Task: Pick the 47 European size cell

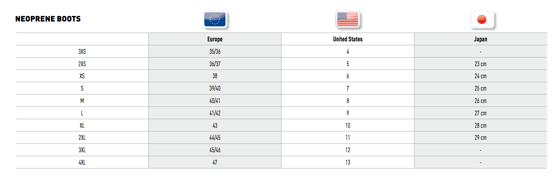Action: [215, 162]
